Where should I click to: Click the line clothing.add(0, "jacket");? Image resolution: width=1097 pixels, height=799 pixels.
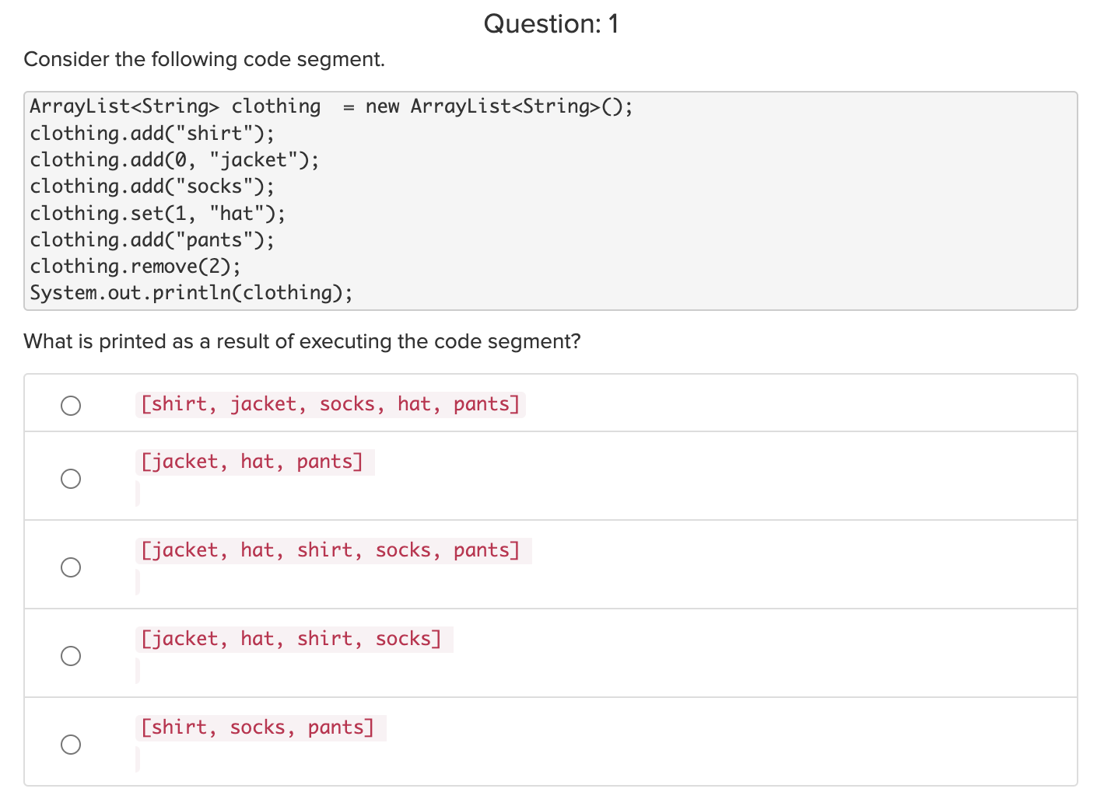click(x=173, y=159)
